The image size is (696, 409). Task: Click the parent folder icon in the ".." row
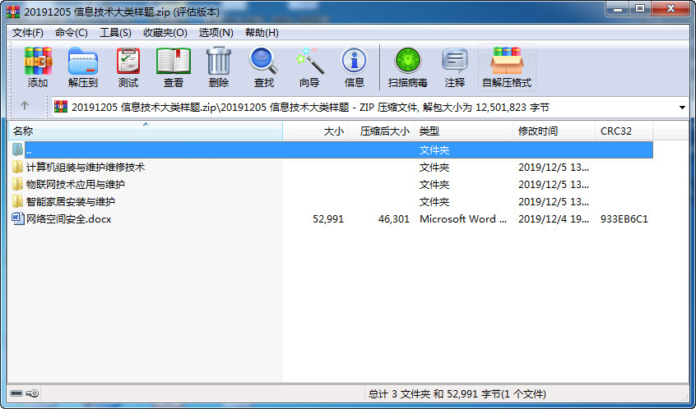[18, 149]
